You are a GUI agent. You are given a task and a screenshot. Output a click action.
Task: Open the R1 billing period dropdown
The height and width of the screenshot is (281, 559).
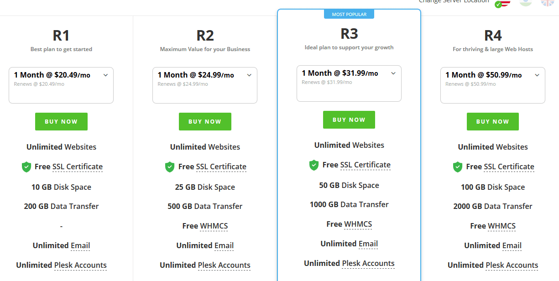[61, 85]
